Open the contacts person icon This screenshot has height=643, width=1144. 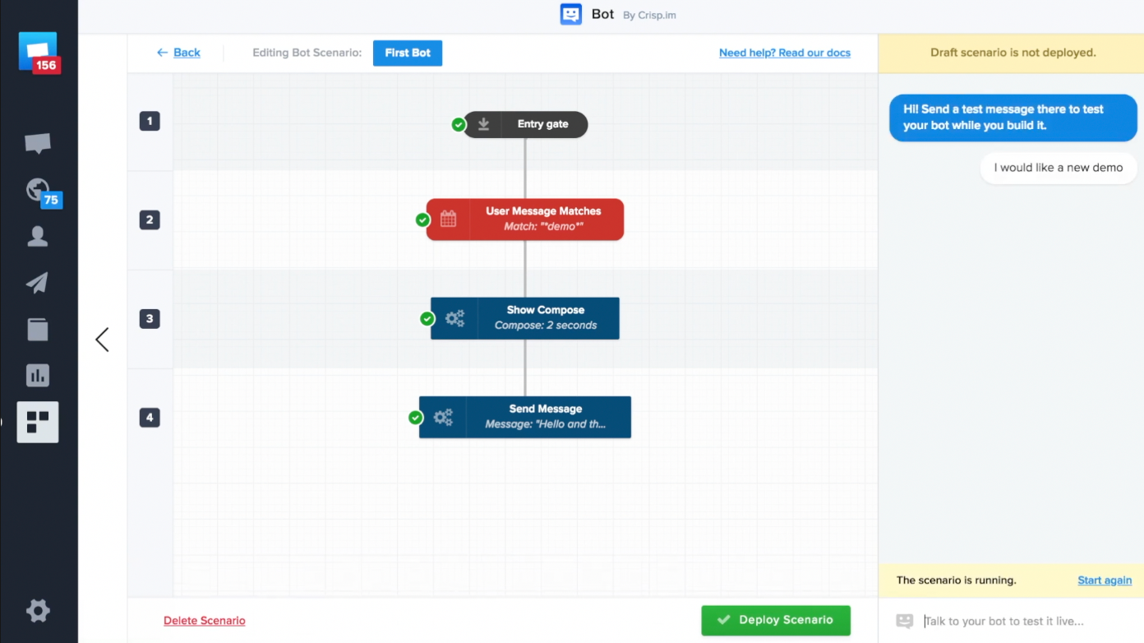pos(38,237)
